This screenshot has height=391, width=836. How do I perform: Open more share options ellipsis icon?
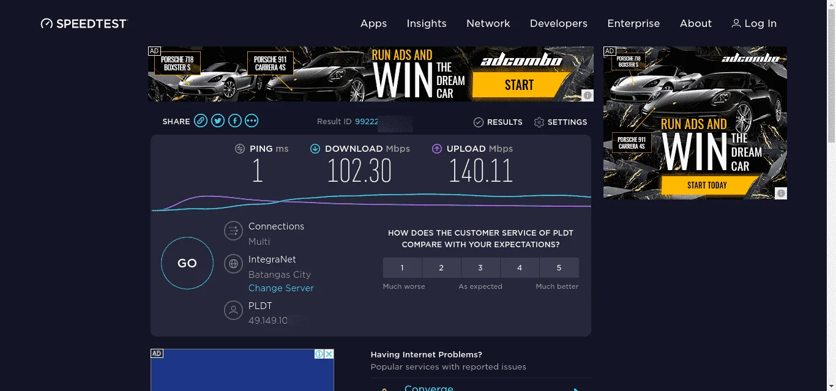tap(252, 121)
